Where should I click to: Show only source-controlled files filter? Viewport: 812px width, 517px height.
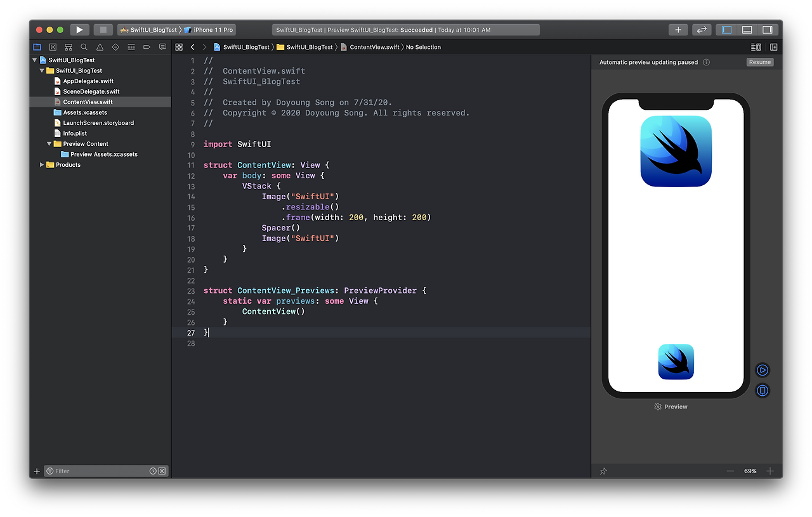[162, 471]
